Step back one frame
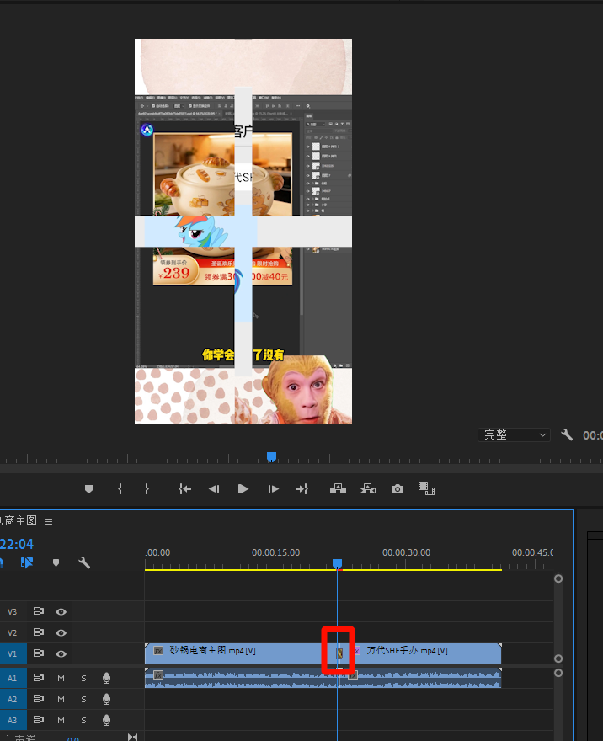Image resolution: width=603 pixels, height=741 pixels. point(214,489)
